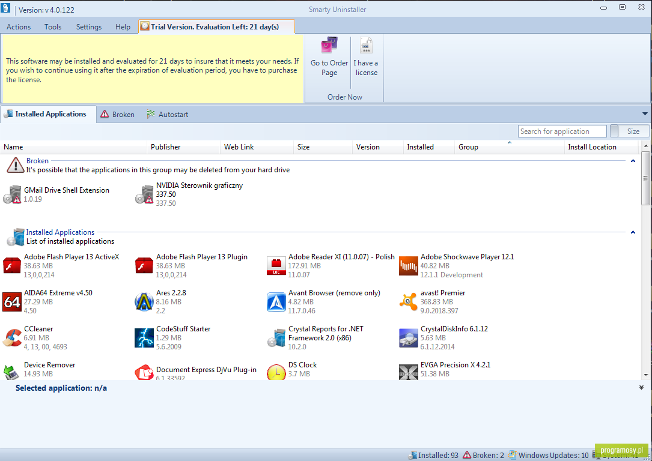Image resolution: width=652 pixels, height=461 pixels.
Task: Switch to the Installed Applications tab
Action: (49, 114)
